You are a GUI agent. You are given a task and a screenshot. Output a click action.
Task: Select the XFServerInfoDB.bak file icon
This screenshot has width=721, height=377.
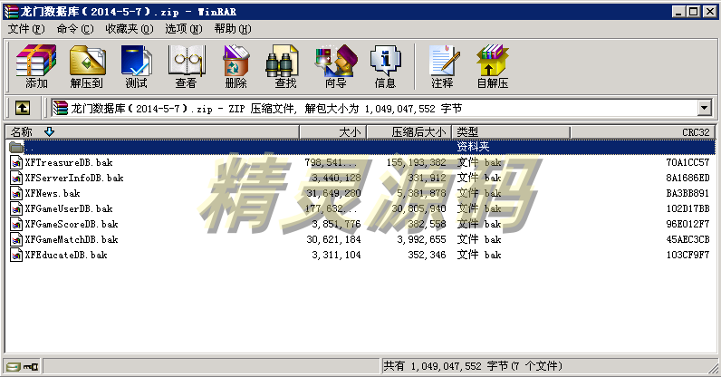(16, 178)
